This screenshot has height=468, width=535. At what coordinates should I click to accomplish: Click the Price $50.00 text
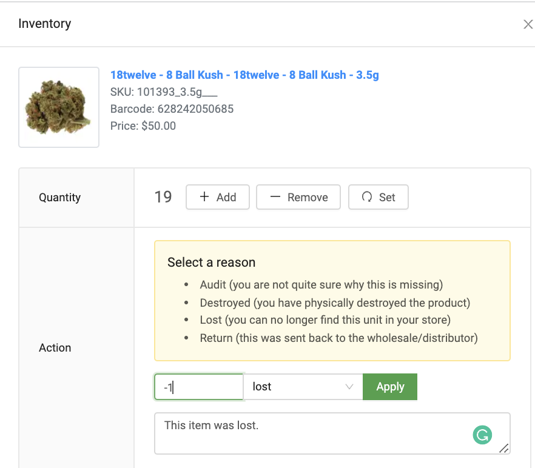pyautogui.click(x=143, y=126)
